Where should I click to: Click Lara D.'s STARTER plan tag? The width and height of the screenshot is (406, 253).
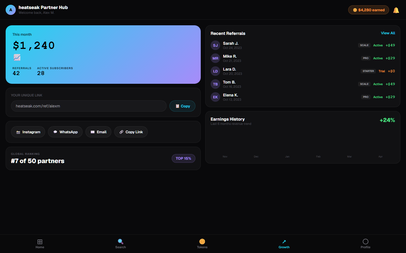point(368,71)
